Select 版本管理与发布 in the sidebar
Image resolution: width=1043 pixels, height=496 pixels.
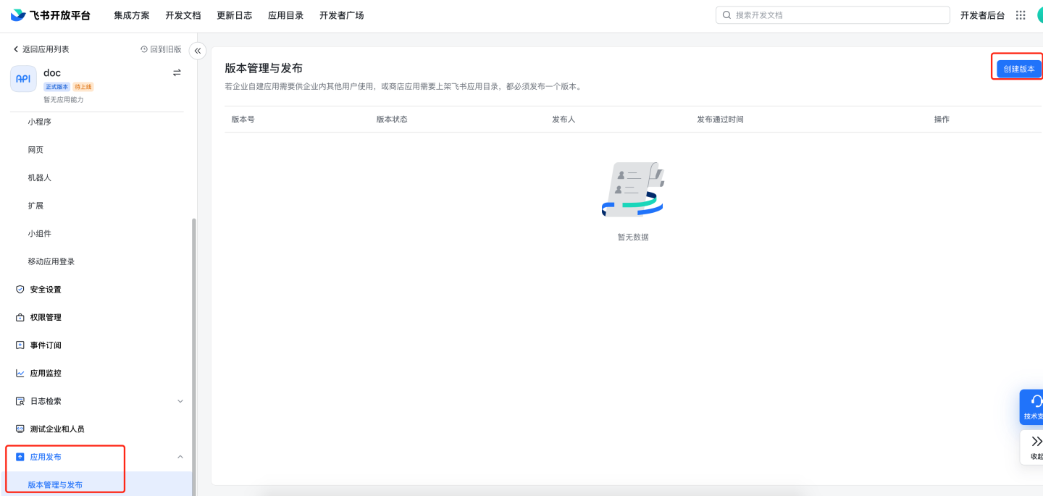coord(55,484)
